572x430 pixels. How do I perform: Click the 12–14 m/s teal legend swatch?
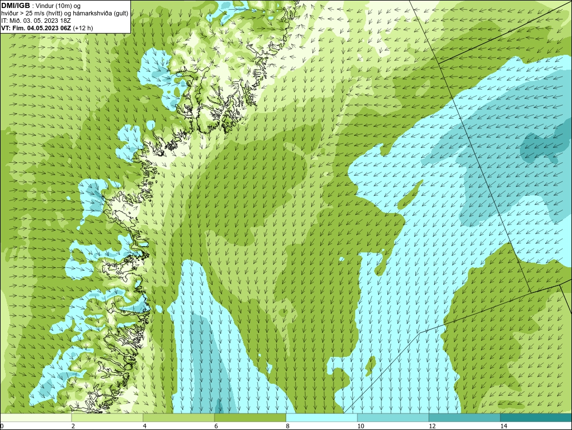click(x=464, y=417)
